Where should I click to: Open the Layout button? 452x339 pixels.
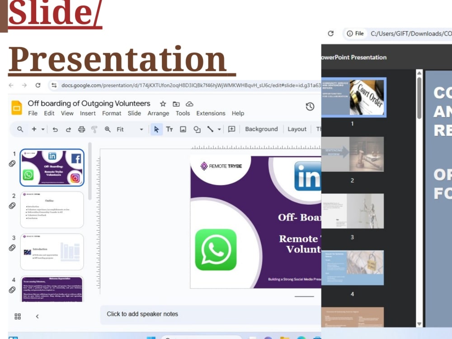[x=297, y=129]
